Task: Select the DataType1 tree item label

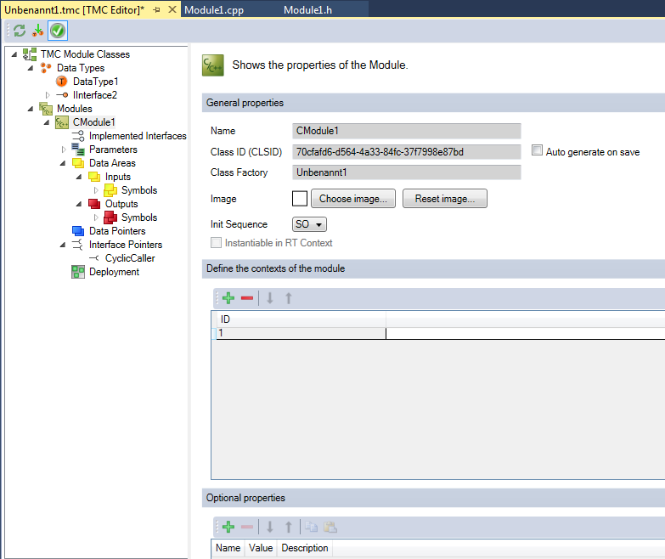Action: coord(95,82)
